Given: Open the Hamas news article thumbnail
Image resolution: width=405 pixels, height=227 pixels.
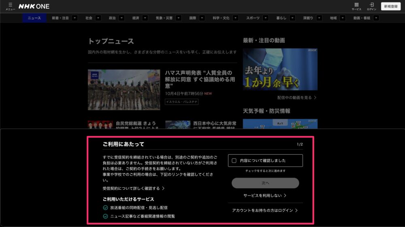Looking at the screenshot, I should (124, 90).
